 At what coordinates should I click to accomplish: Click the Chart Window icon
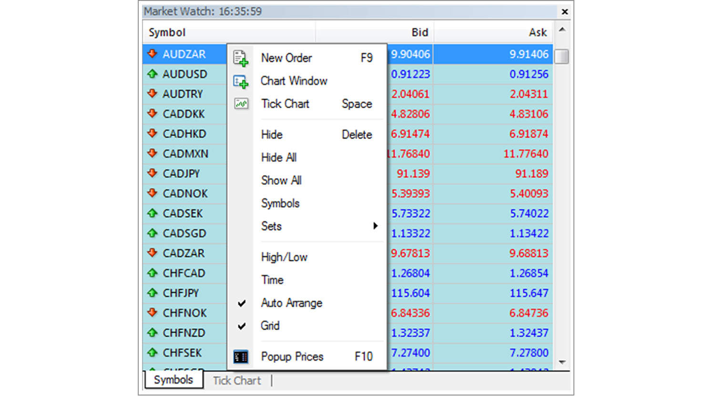[241, 81]
